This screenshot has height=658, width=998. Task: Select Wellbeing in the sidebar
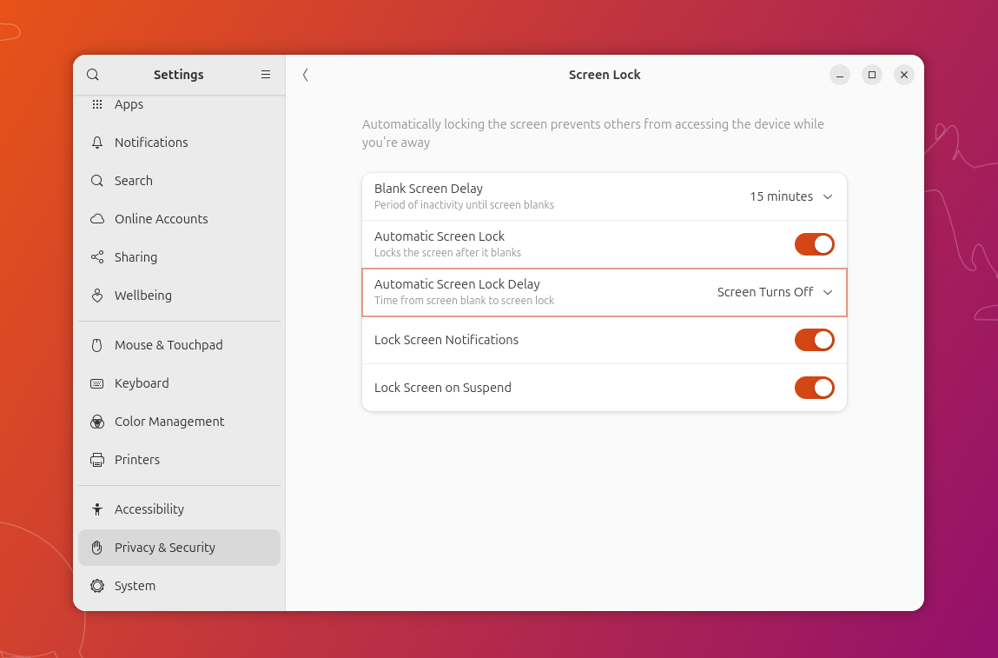pos(180,295)
